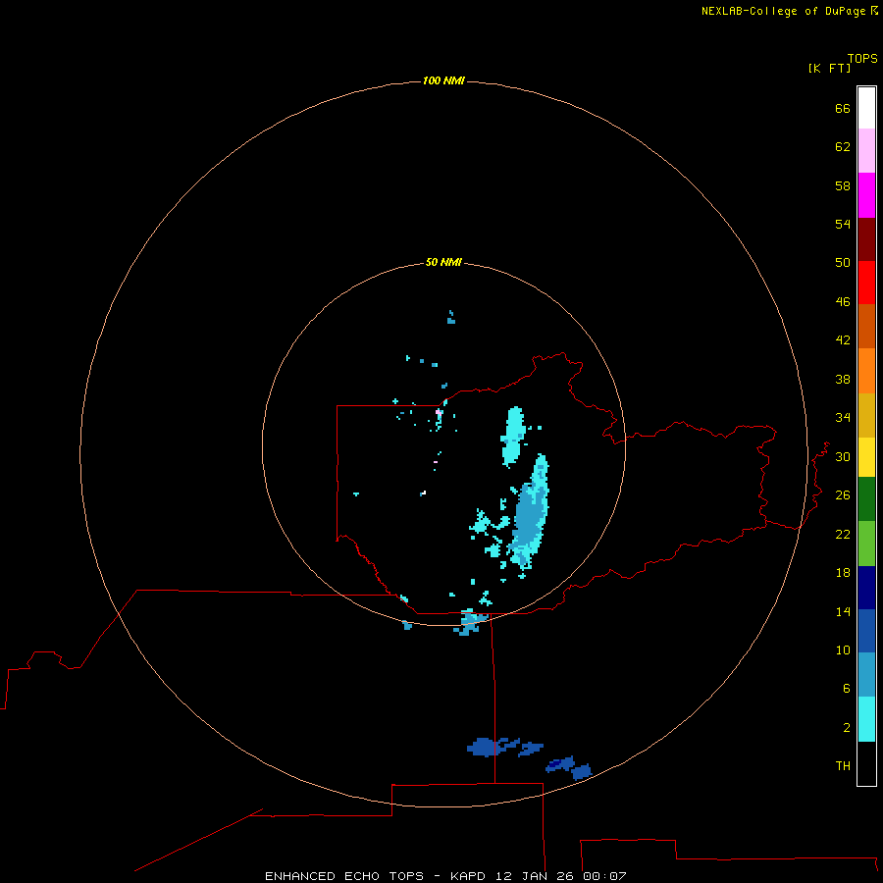Click the KAPD station identifier
883x883 pixels.
(x=467, y=876)
